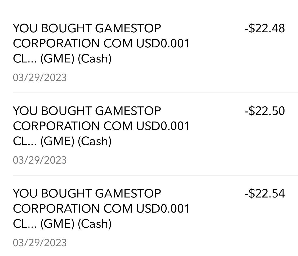
Task: Expand the truncated CL... text on third transaction
Action: 25,224
